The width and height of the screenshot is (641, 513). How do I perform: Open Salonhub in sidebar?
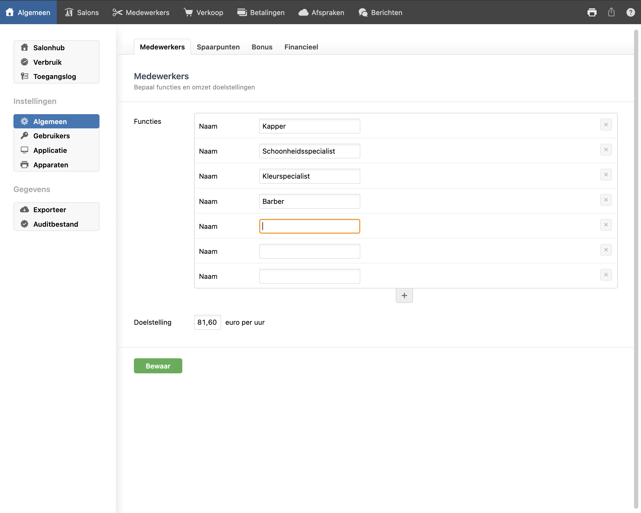[49, 48]
